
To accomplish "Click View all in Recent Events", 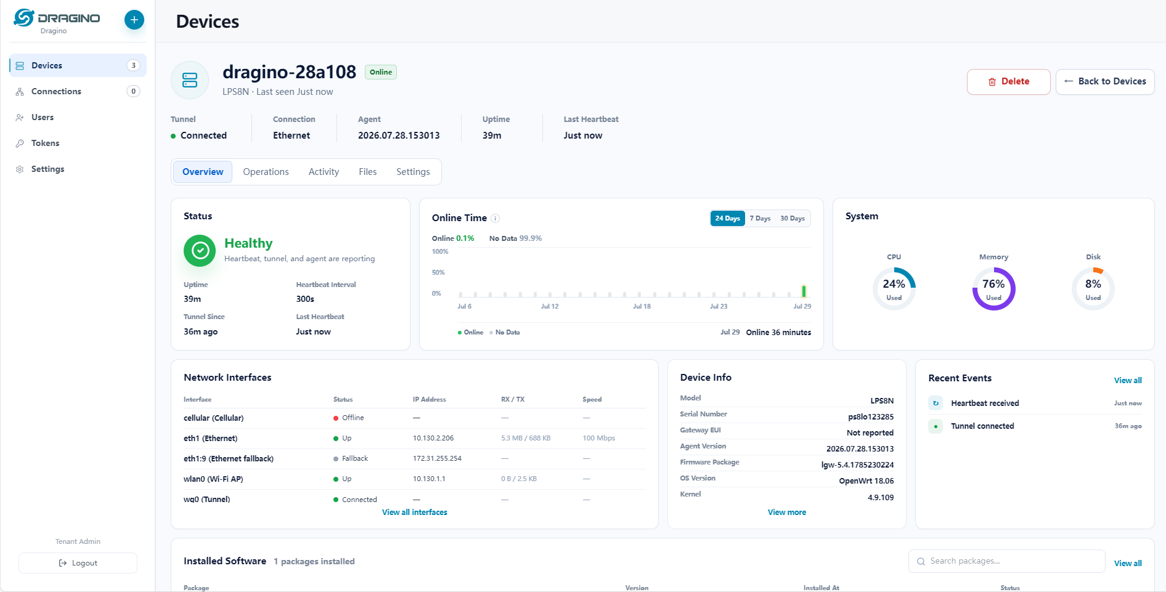I will 1128,380.
